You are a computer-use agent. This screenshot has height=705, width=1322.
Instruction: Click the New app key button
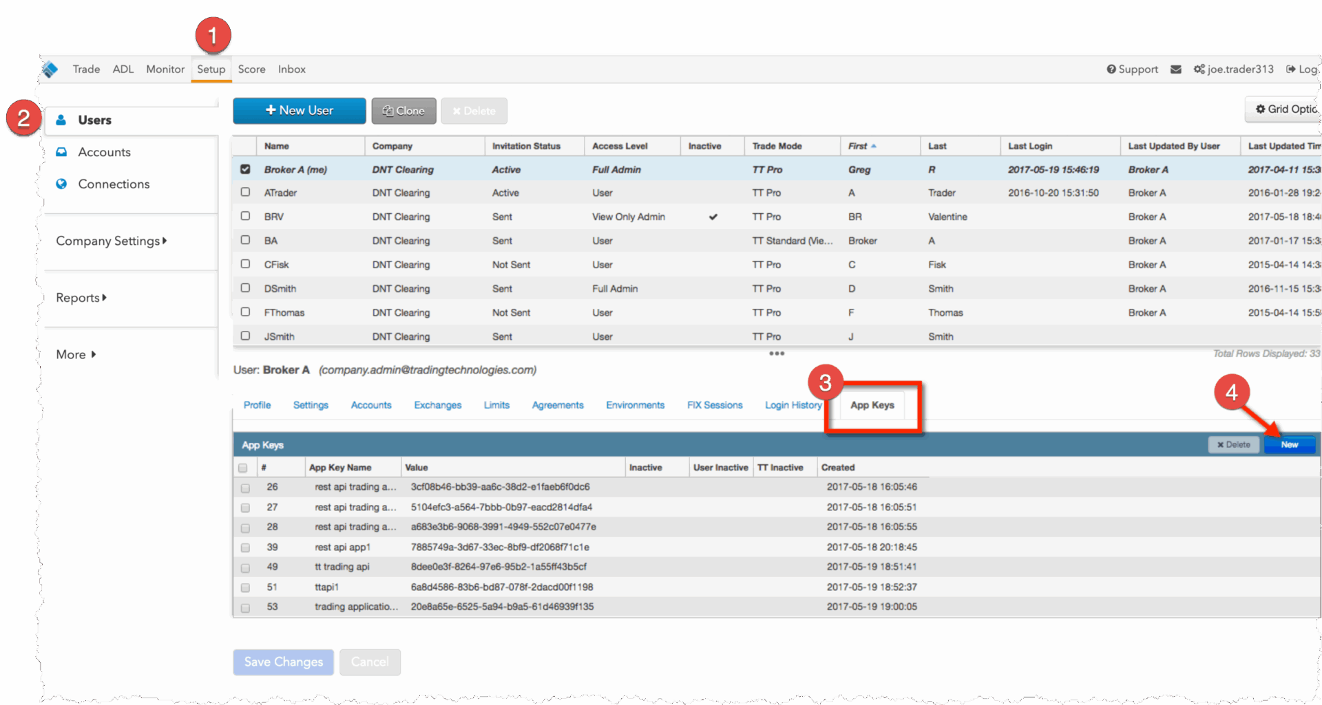tap(1290, 444)
